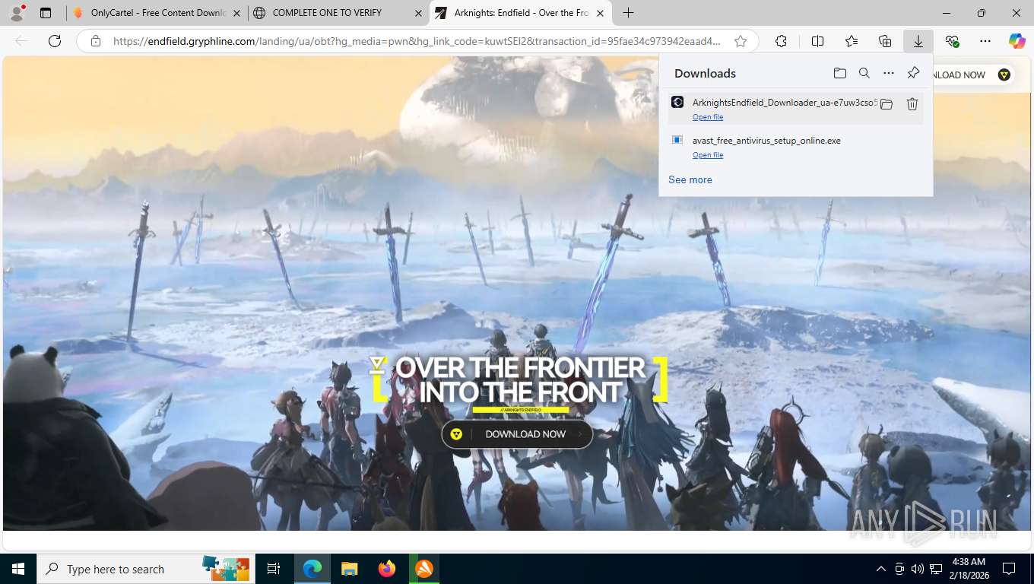Close the OnlyCartel tab
The height and width of the screenshot is (584, 1034).
click(236, 13)
